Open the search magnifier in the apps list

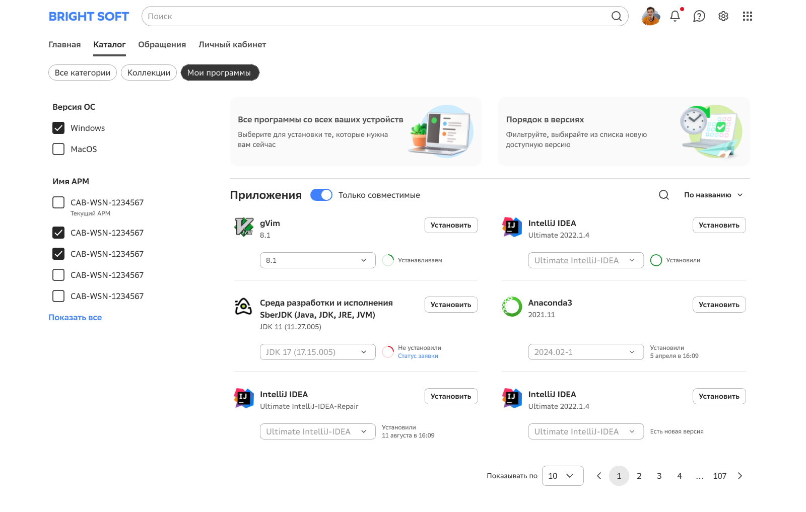point(663,195)
